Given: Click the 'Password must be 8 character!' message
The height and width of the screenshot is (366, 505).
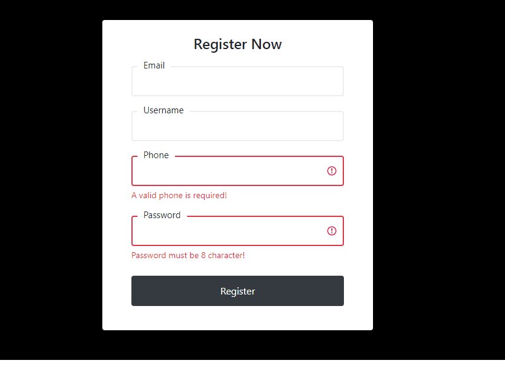Looking at the screenshot, I should [x=188, y=255].
